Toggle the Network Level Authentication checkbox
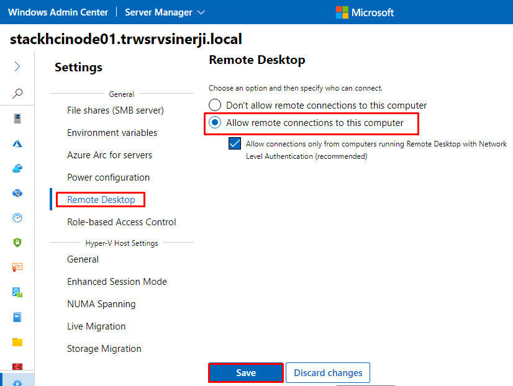 tap(235, 143)
